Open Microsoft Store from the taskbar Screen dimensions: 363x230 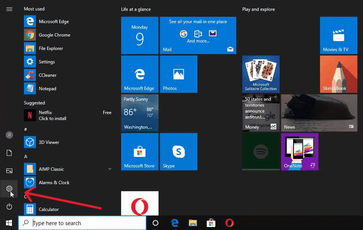[211, 223]
